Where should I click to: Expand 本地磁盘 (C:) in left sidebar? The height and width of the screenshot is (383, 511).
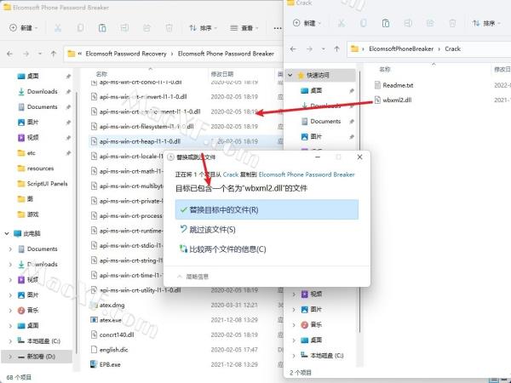(x=10, y=341)
